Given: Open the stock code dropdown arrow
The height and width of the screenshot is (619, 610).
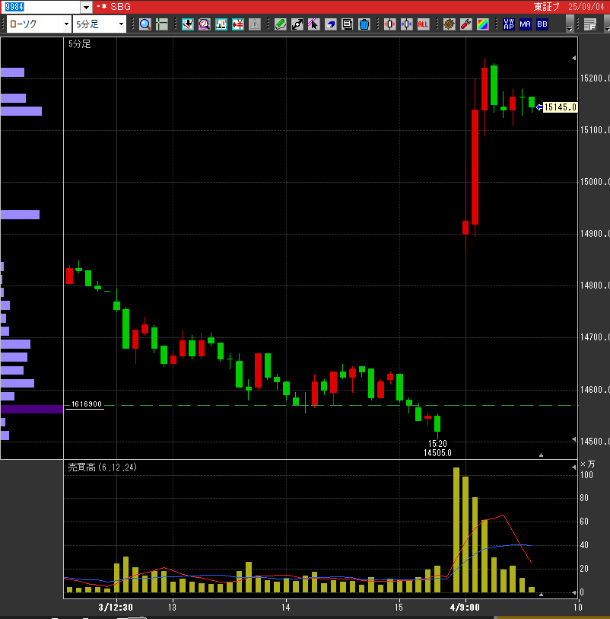Looking at the screenshot, I should [87, 7].
